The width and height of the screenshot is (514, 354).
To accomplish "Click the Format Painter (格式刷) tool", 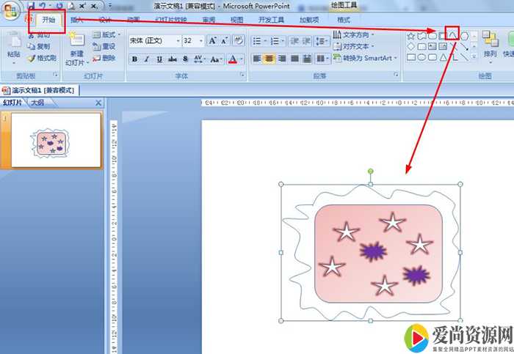I will tap(40, 58).
